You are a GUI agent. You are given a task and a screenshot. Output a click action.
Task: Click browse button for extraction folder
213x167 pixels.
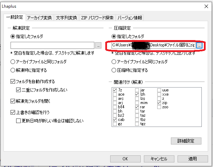(99, 45)
